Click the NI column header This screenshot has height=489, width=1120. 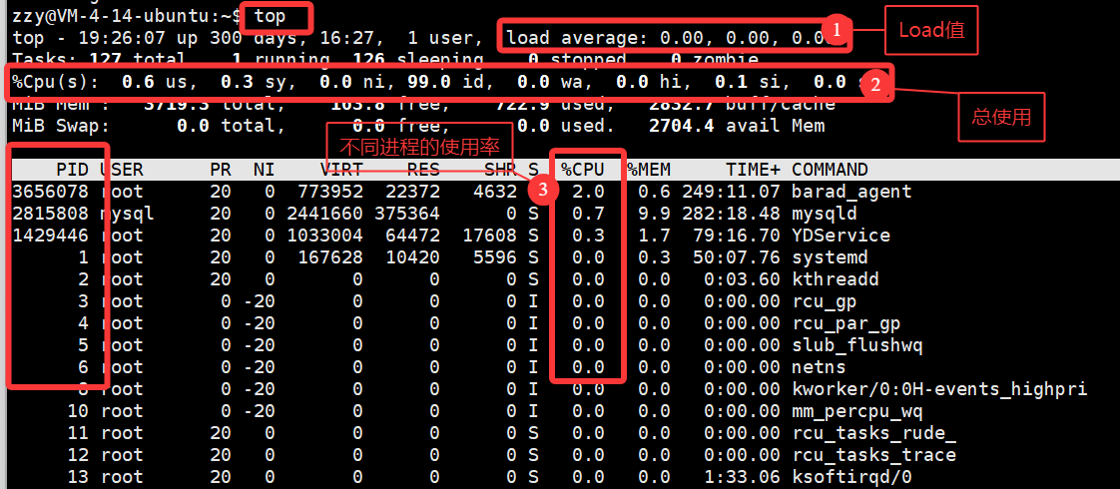point(265,170)
